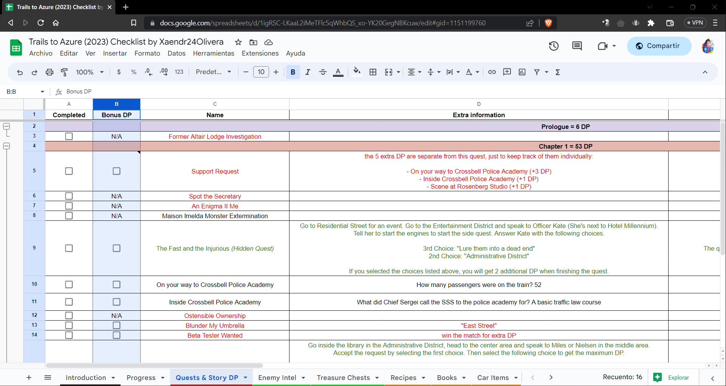Check cloud save status icon

pyautogui.click(x=268, y=42)
